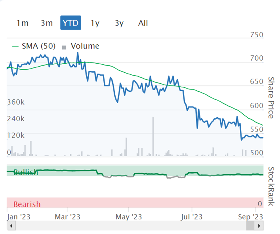This screenshot has height=234, width=280.
Task: Toggle the SMA (50) legend line
Action: (34, 46)
